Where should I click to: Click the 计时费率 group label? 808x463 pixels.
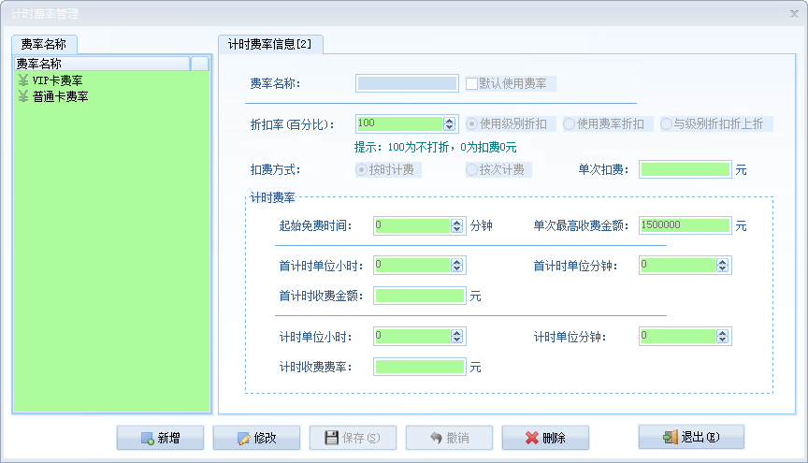tap(272, 197)
